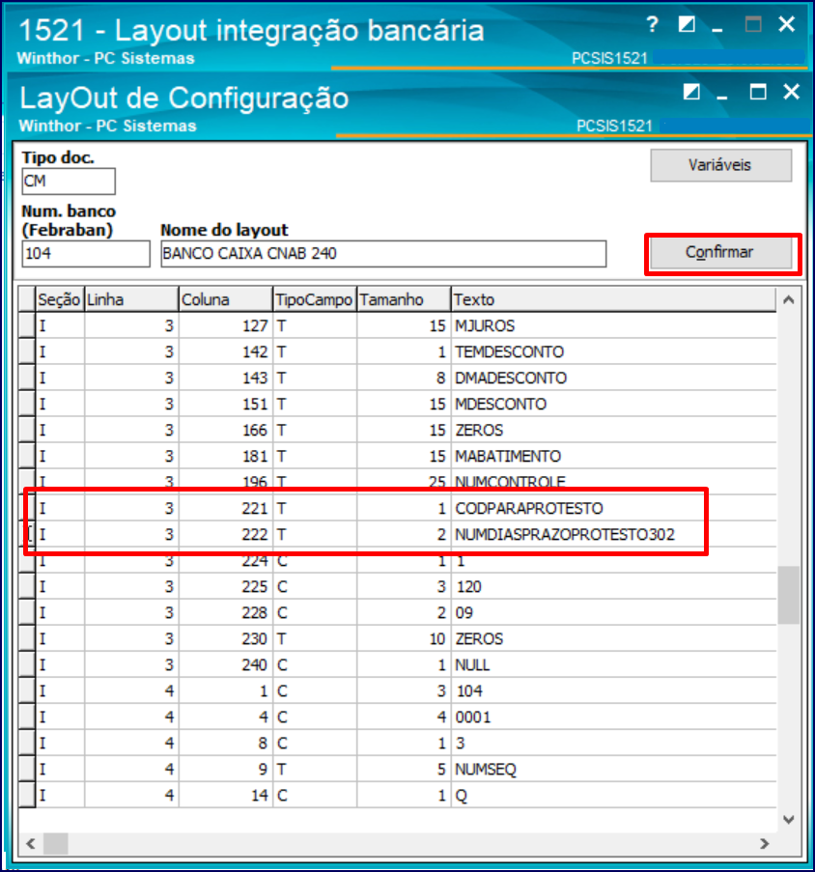Screen dimensions: 815x872
Task: Click the Tamanho cell with value 10
Action: (x=404, y=639)
